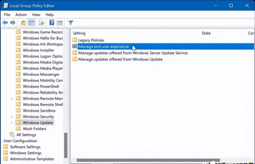This screenshot has height=164, width=255.
Task: Expand the Windows Security tree node
Action: (x=12, y=117)
